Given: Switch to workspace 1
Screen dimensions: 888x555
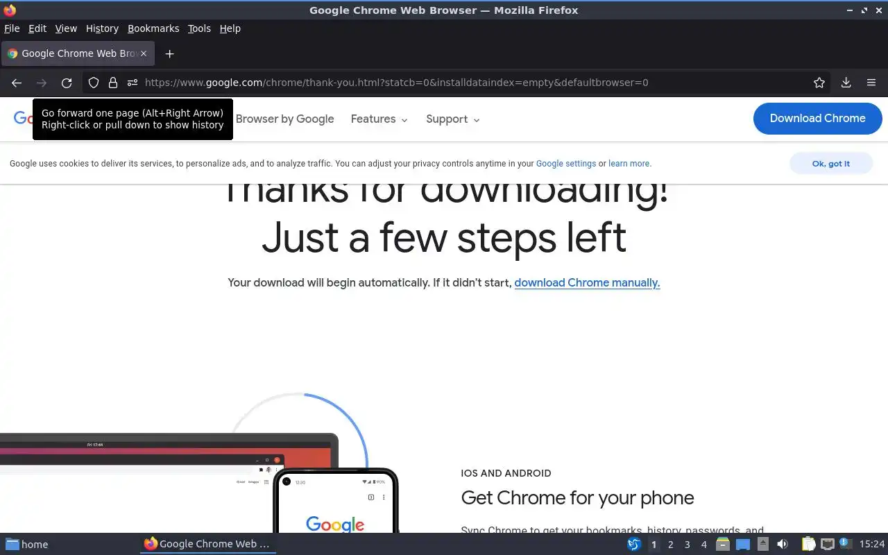Looking at the screenshot, I should click(654, 545).
